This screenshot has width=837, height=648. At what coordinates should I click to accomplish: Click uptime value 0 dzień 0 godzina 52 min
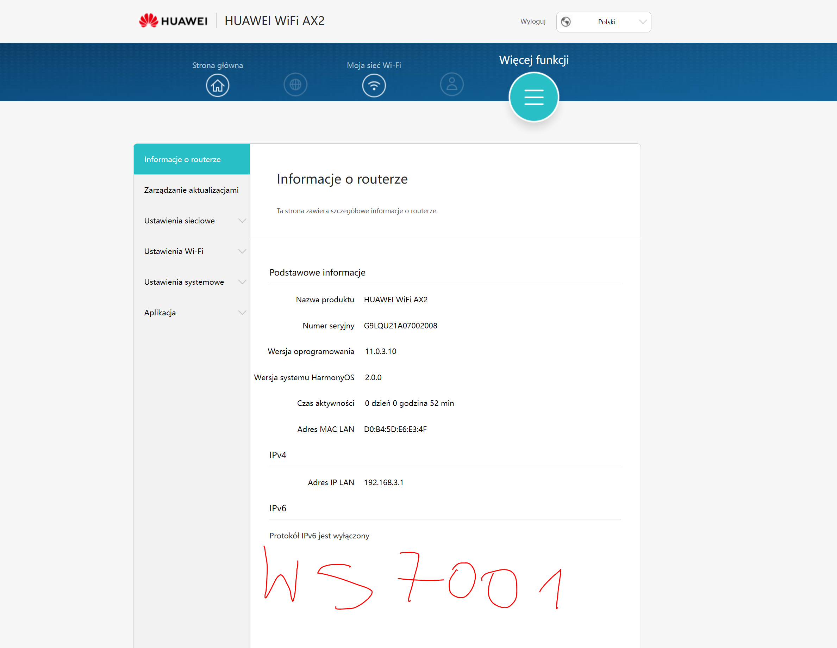click(409, 403)
